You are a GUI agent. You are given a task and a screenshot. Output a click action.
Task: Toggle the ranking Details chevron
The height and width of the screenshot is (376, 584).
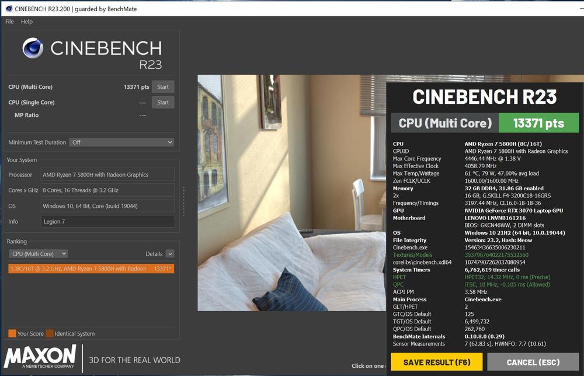click(170, 254)
